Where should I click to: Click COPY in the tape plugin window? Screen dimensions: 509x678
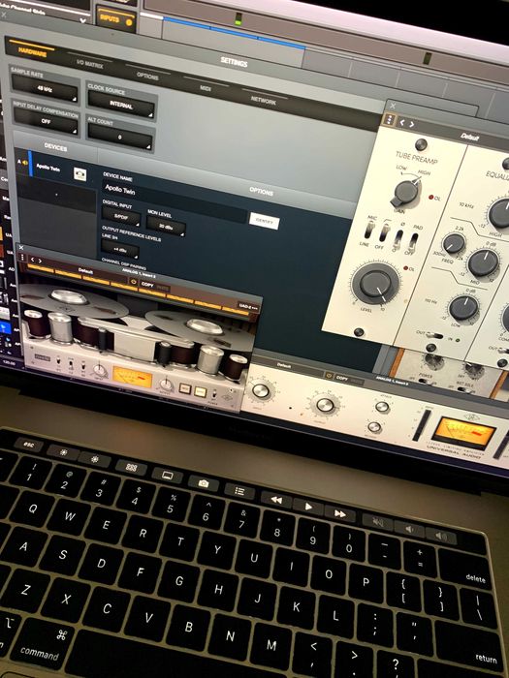147,285
